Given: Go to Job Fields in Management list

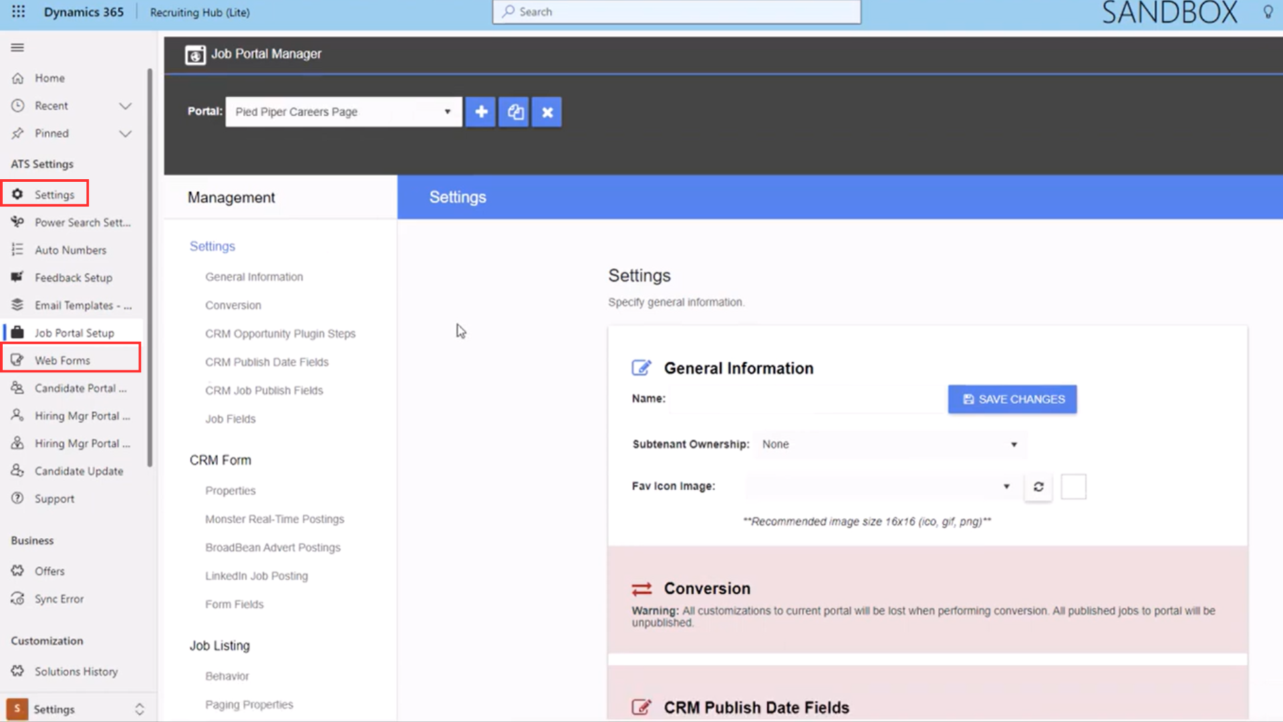Looking at the screenshot, I should click(231, 419).
